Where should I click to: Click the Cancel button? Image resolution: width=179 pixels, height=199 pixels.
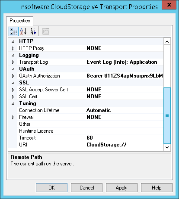(86, 187)
